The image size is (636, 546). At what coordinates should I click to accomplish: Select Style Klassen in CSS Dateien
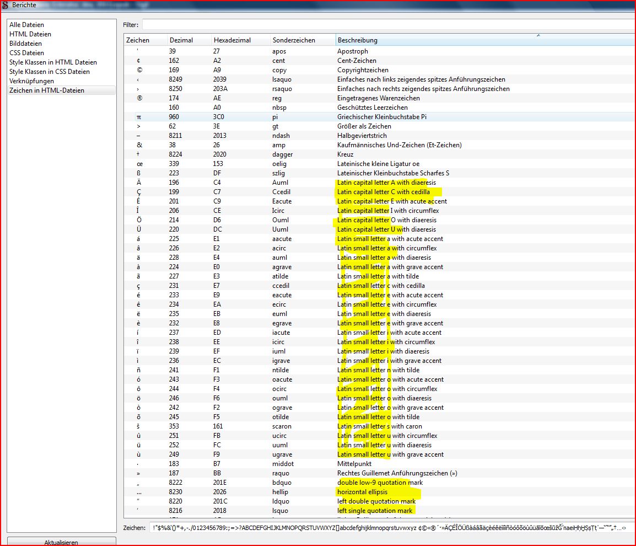(x=50, y=72)
